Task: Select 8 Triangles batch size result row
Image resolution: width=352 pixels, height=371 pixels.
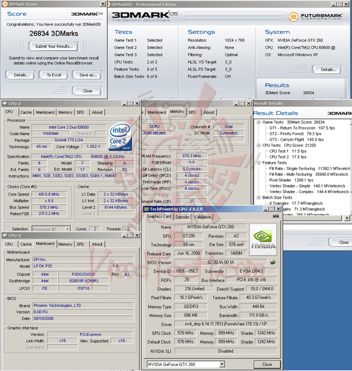Action: point(296,203)
